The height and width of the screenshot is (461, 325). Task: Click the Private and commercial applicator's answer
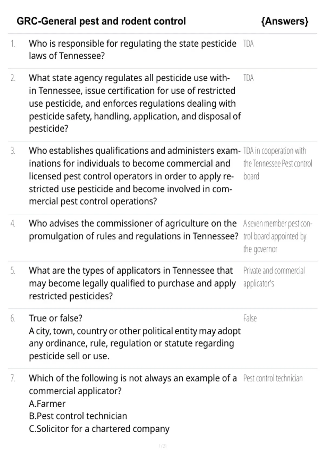click(x=274, y=277)
